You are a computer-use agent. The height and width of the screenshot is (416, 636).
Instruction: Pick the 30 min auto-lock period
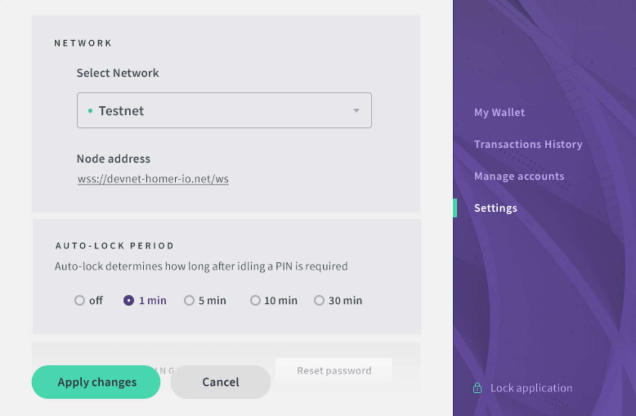point(319,300)
